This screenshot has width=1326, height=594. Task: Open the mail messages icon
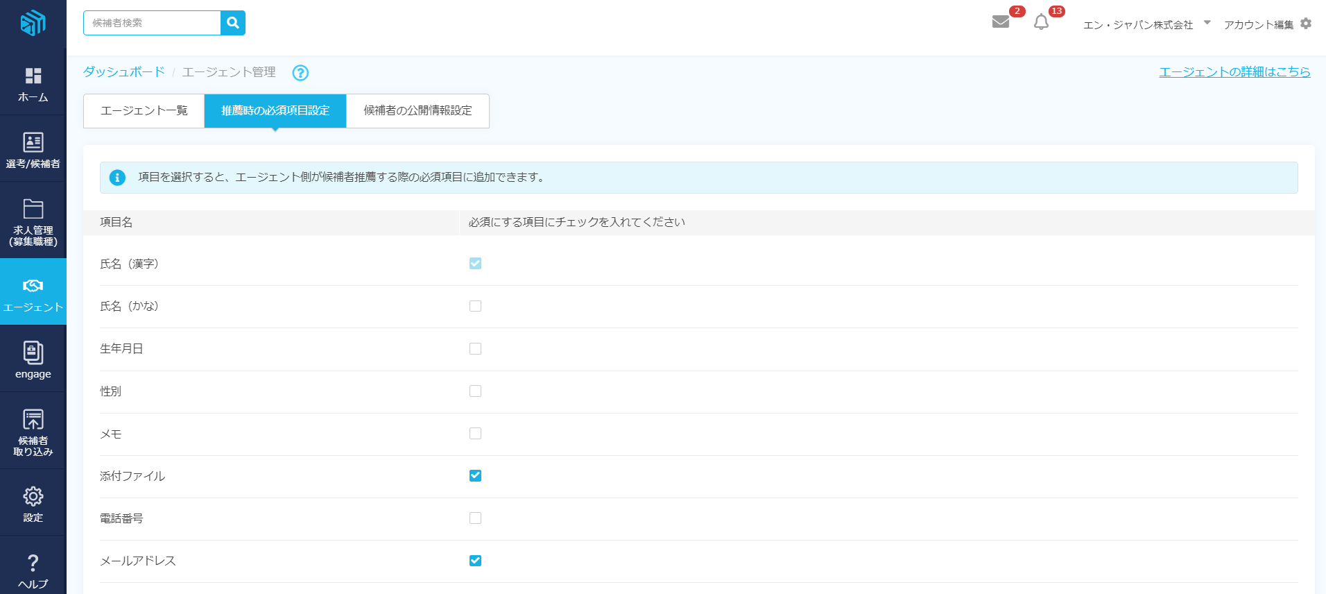1000,22
